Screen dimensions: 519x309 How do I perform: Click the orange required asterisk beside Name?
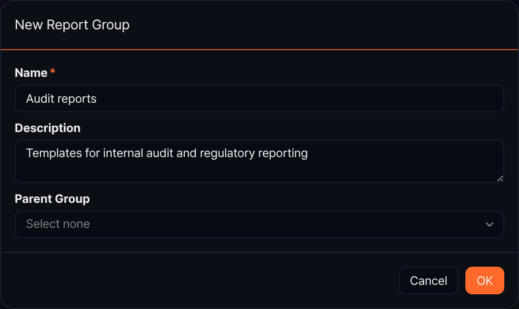(x=53, y=72)
